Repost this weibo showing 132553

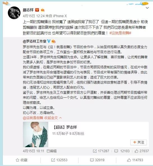coord(59,160)
